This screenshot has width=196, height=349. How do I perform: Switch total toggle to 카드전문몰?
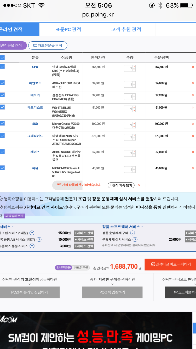click(x=81, y=268)
